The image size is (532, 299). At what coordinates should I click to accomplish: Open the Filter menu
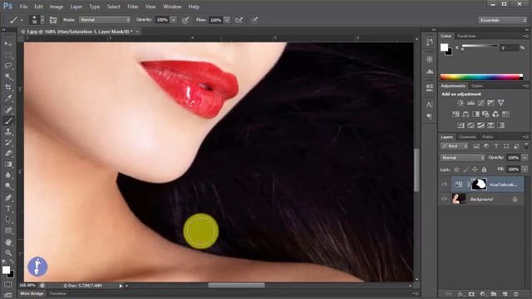pyautogui.click(x=133, y=7)
